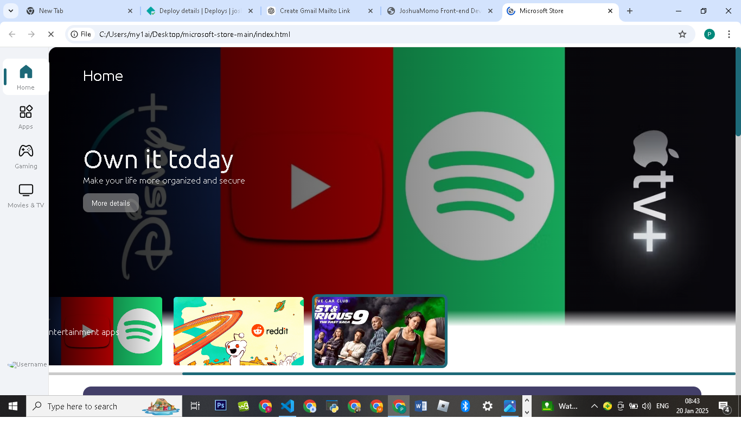Screen dimensions: 741x437
Task: Open the Photos app on the taskbar
Action: click(510, 406)
